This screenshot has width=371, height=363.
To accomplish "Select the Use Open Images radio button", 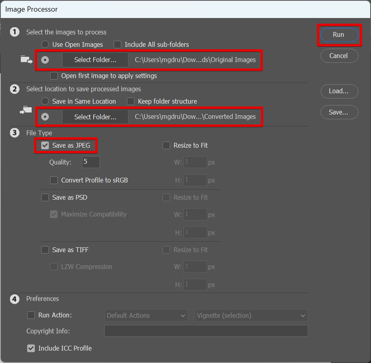I will pos(46,44).
